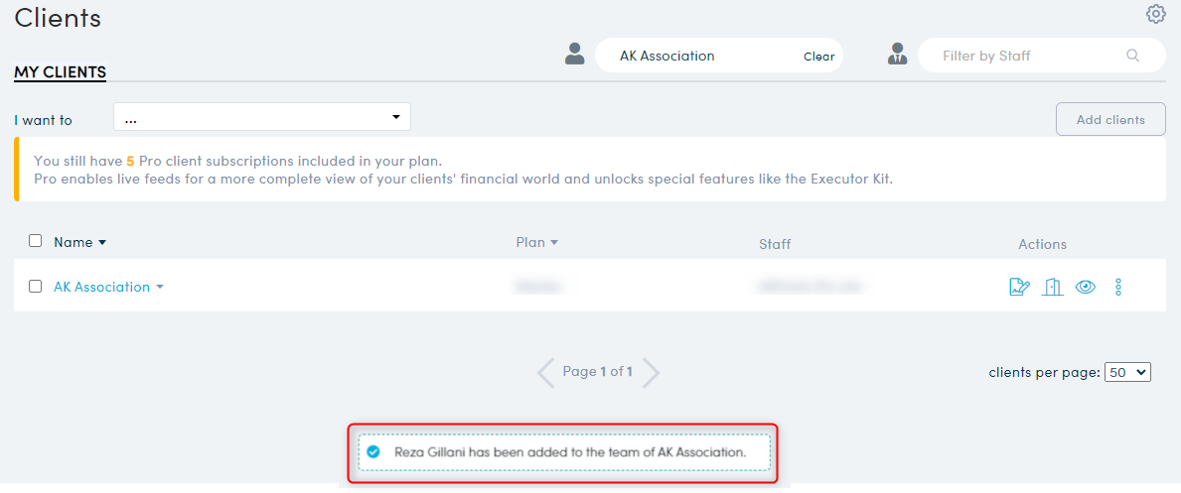Expand the AK Association name arrow
Screen dimensions: 1181x493
160,288
